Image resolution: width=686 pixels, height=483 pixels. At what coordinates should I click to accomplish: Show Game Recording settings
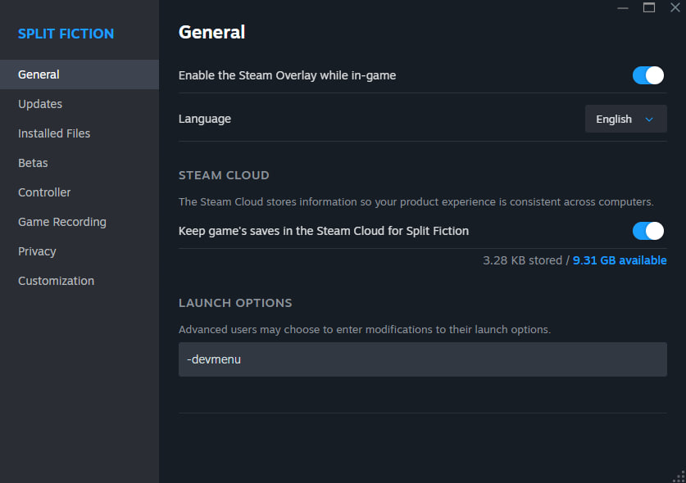(x=62, y=222)
